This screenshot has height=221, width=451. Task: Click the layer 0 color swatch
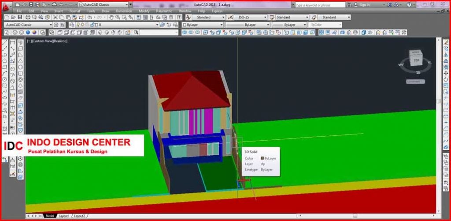click(96, 25)
